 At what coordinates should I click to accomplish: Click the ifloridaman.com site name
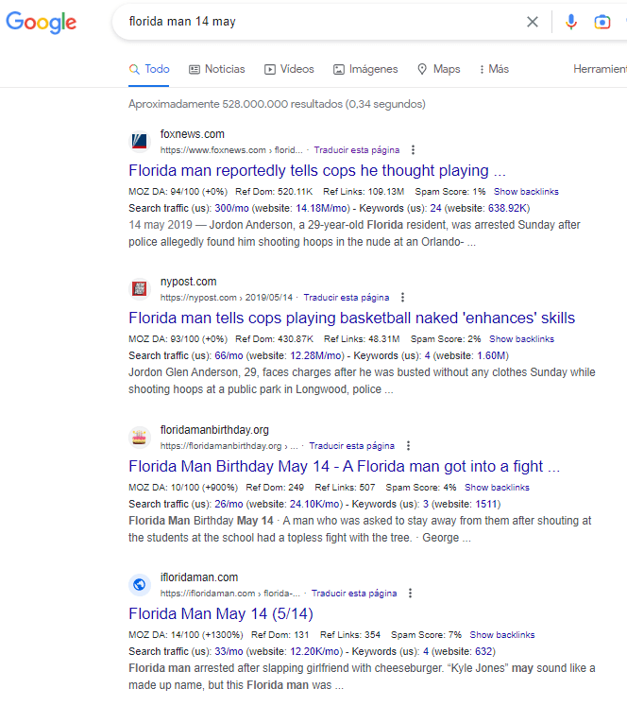[199, 577]
